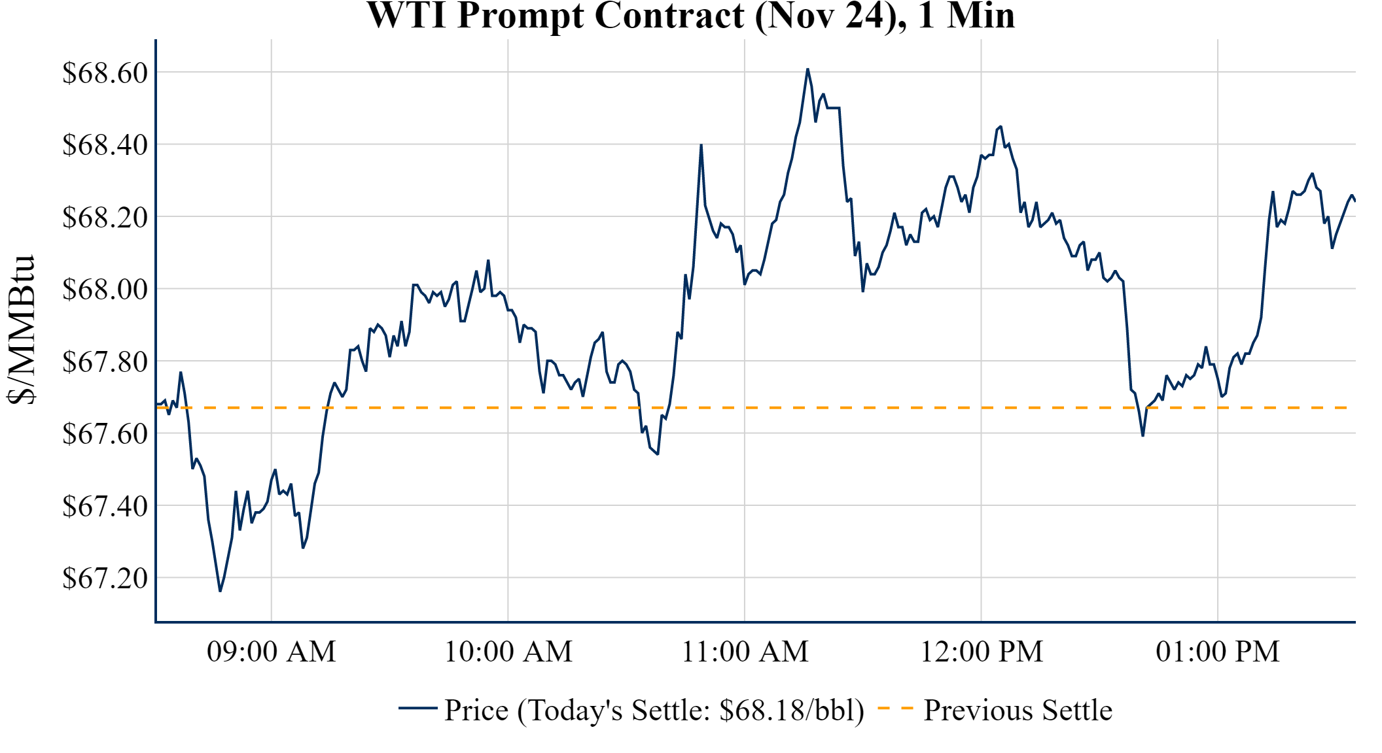Viewport: 1382px width, 753px height.
Task: Click the blue Price legend line swatch
Action: point(417,708)
